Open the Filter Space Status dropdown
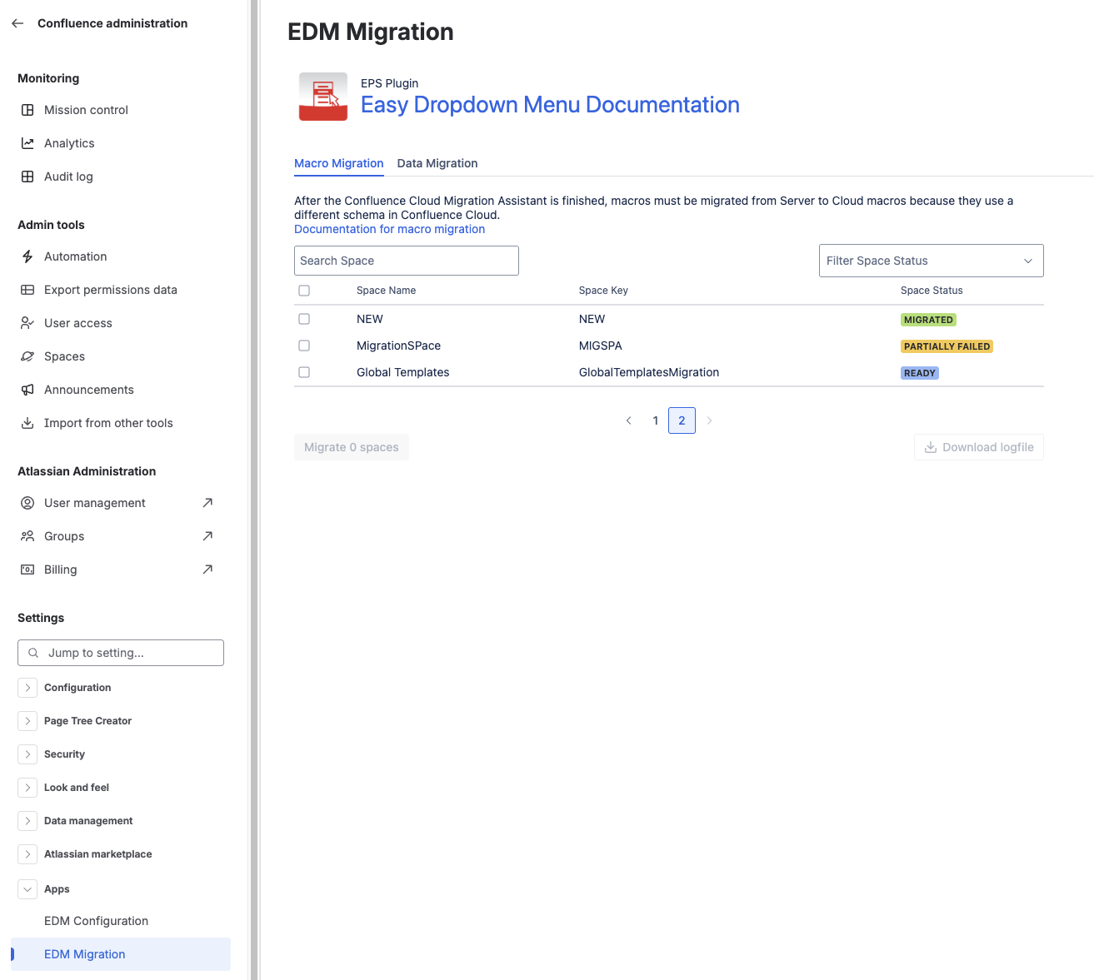 (x=932, y=261)
